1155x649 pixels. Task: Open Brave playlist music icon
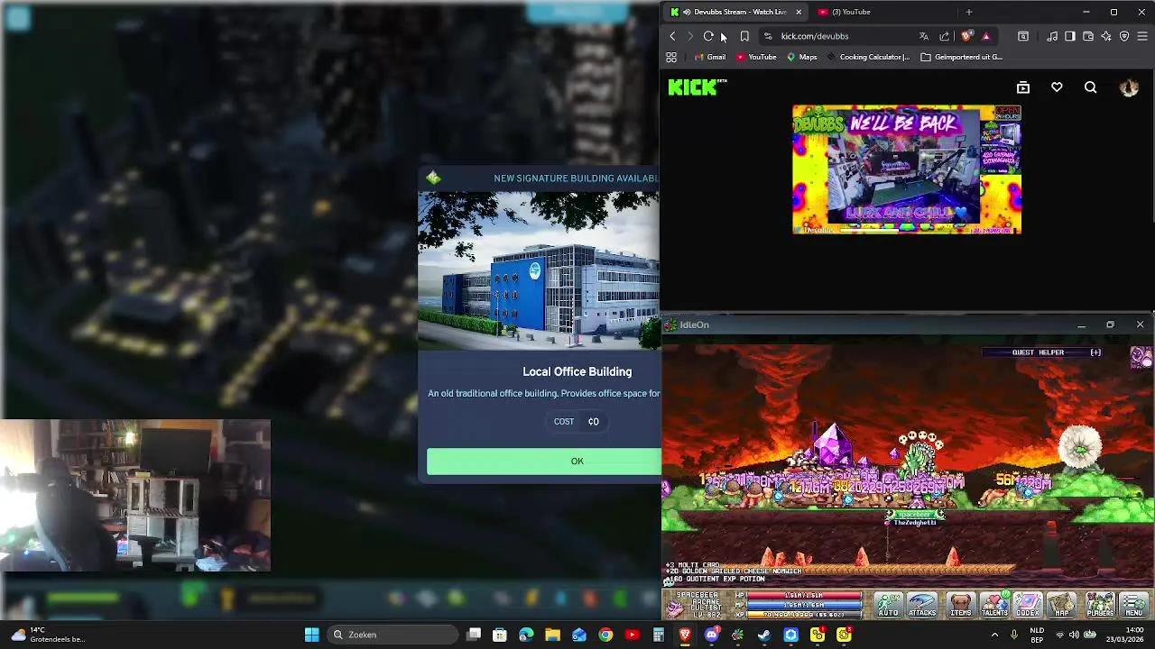pyautogui.click(x=1052, y=36)
